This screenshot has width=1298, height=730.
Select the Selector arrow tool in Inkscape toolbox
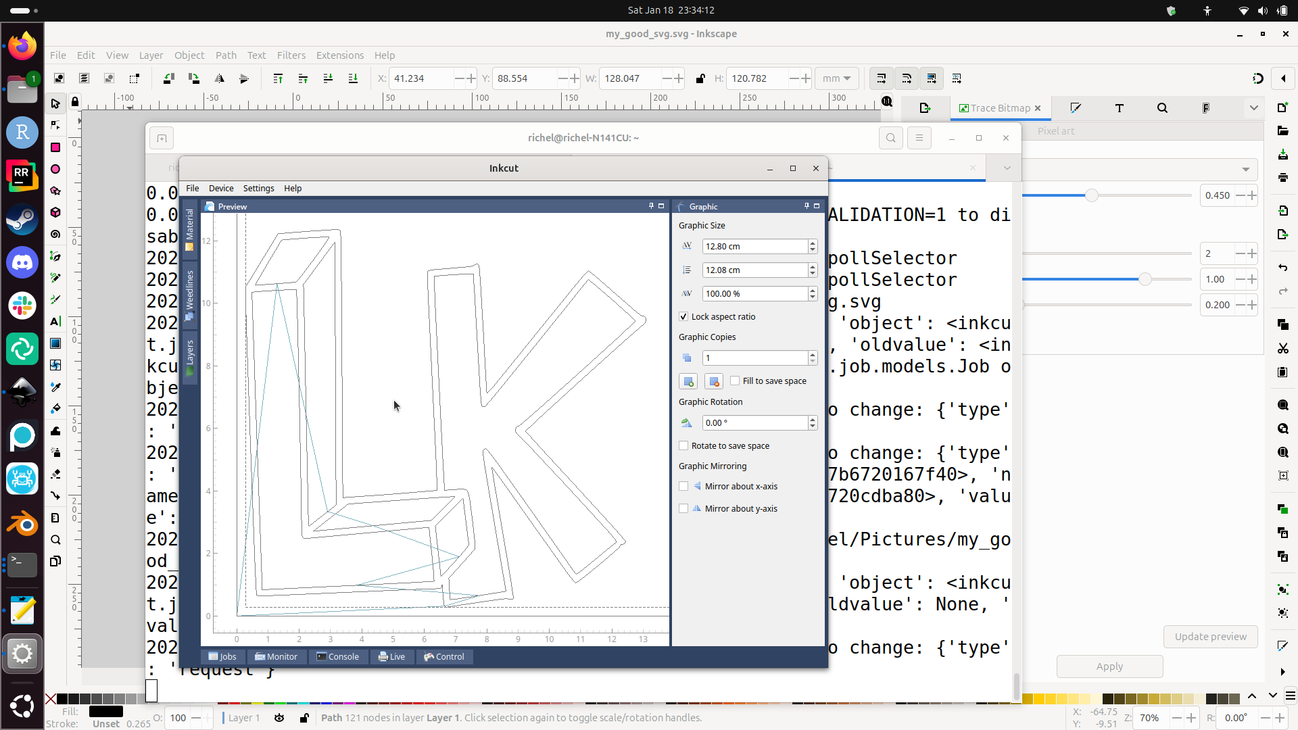pos(55,103)
